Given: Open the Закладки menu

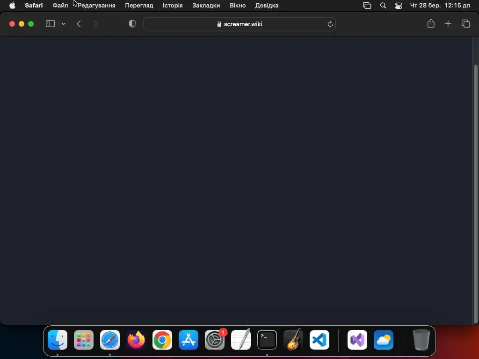Looking at the screenshot, I should (x=206, y=6).
